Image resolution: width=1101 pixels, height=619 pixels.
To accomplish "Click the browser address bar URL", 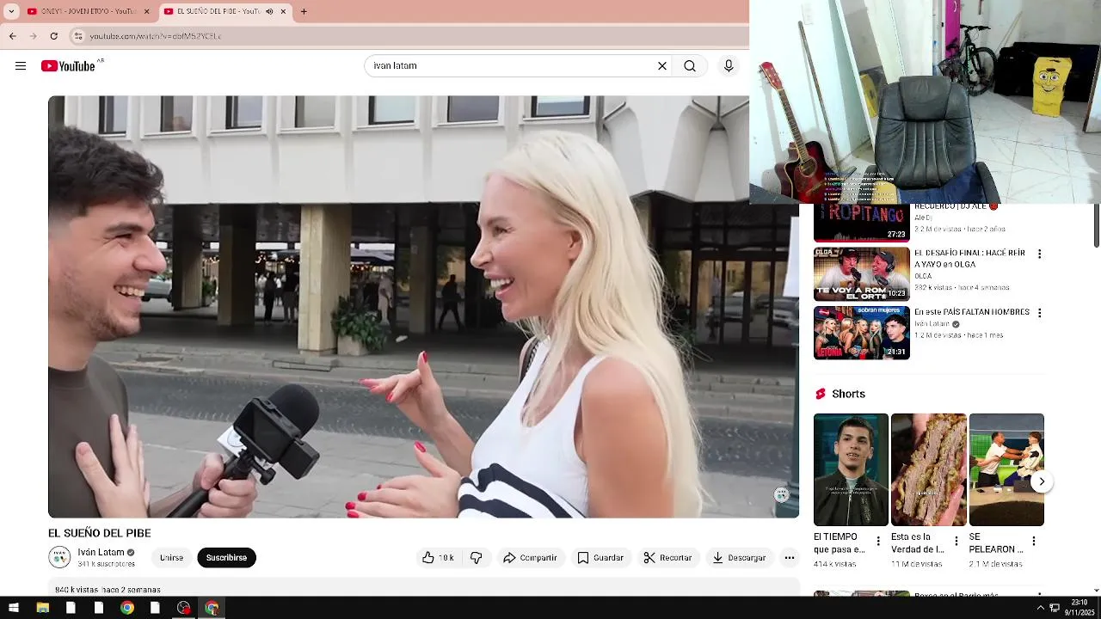I will 155,36.
